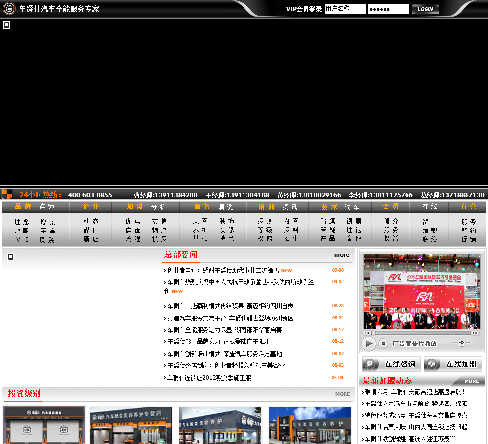This screenshot has height=444, width=488.
Task: Click the missing image icon in news slideshow
Action: (11, 257)
